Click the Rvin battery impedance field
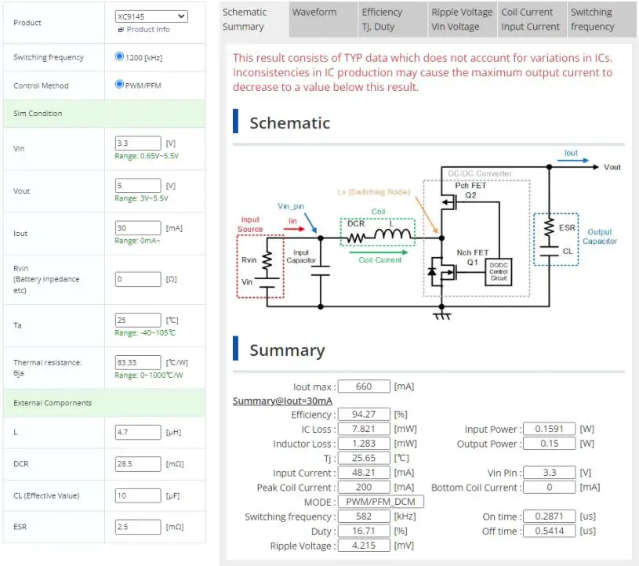The height and width of the screenshot is (566, 639). tap(137, 279)
